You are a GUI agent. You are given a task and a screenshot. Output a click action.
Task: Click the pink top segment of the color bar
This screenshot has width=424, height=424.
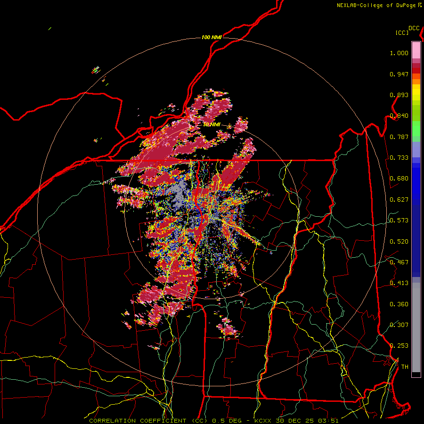click(416, 50)
